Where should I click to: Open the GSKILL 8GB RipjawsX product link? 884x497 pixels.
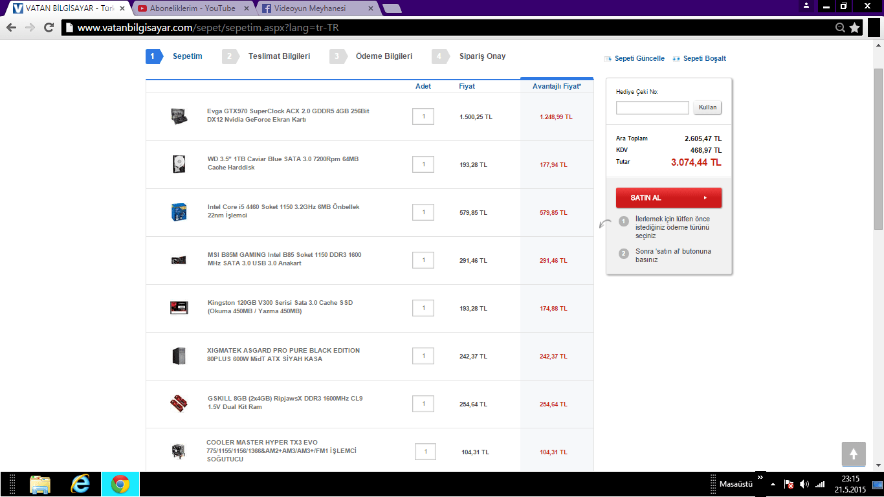tap(285, 403)
